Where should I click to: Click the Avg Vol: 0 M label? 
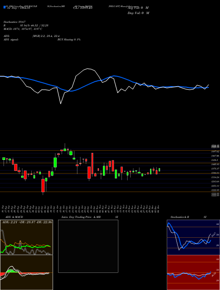tap(139, 8)
